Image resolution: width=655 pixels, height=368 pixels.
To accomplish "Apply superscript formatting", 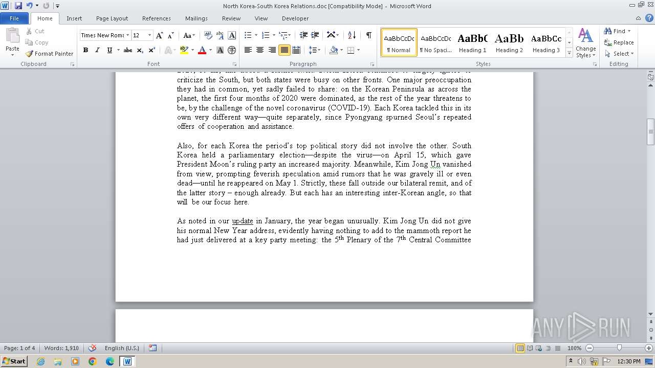I will click(152, 50).
